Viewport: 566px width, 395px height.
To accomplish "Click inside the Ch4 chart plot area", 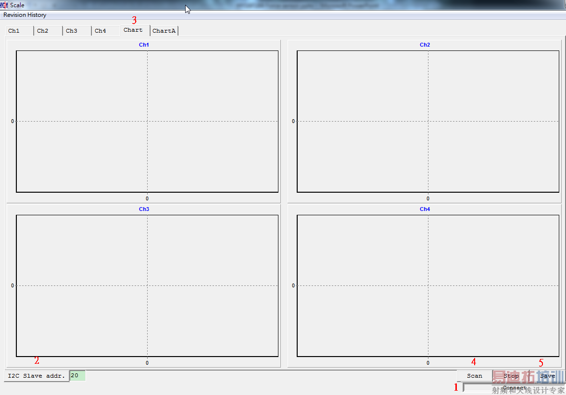I will coord(428,286).
